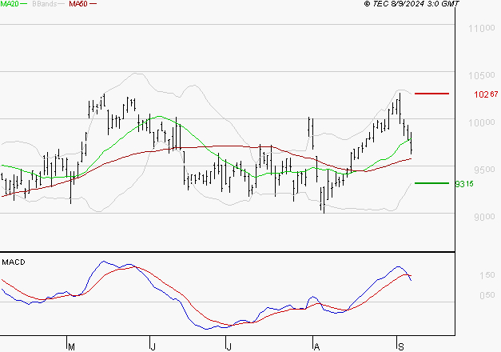Click the 9000 price axis label

tap(484, 217)
